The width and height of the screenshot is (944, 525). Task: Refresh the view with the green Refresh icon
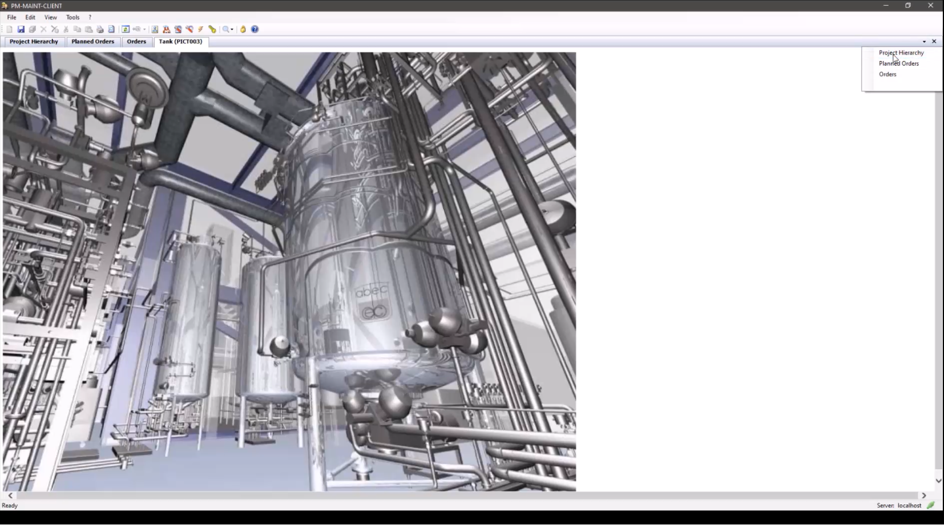pos(125,29)
